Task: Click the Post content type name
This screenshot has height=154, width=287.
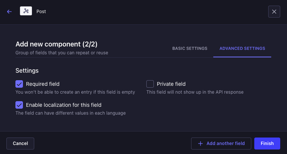Action: (x=41, y=12)
